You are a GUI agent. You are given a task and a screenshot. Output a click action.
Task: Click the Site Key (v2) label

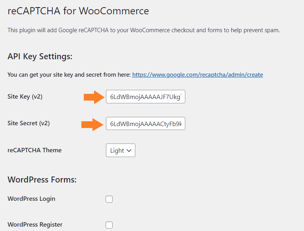(25, 96)
